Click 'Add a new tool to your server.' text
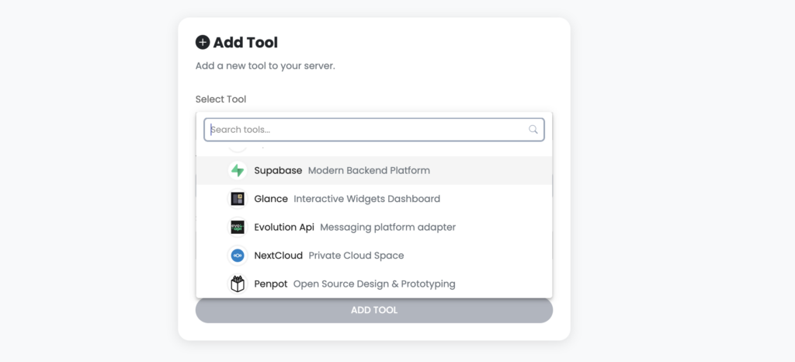The image size is (795, 362). click(266, 66)
